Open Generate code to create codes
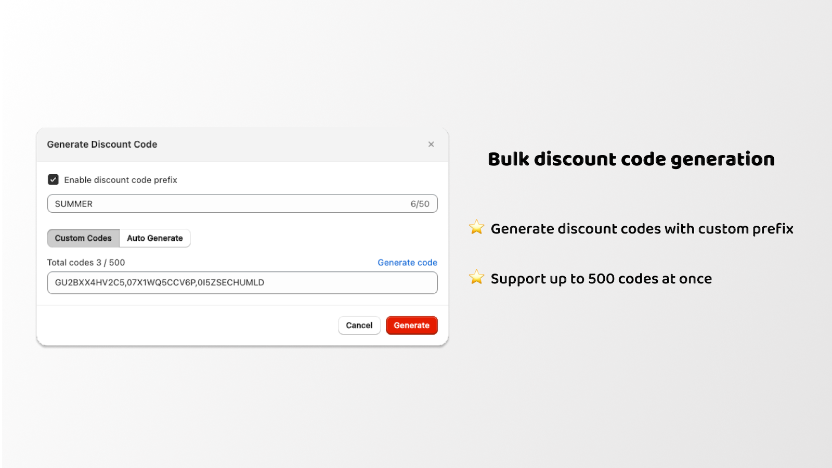 [407, 263]
